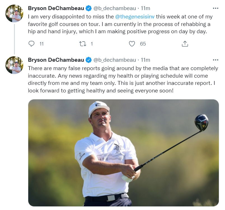Click verified badge on first tweet
This screenshot has width=225, height=210.
88,8
